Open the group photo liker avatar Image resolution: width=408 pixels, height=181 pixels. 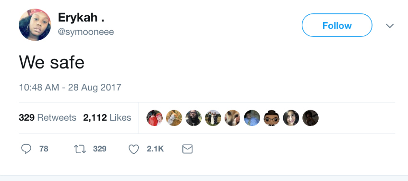pyautogui.click(x=213, y=118)
